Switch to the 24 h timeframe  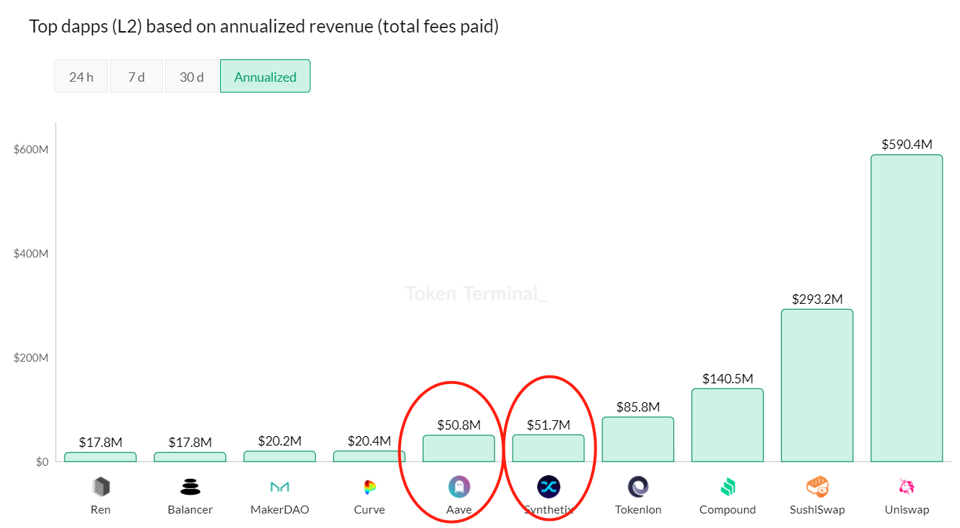pyautogui.click(x=81, y=77)
